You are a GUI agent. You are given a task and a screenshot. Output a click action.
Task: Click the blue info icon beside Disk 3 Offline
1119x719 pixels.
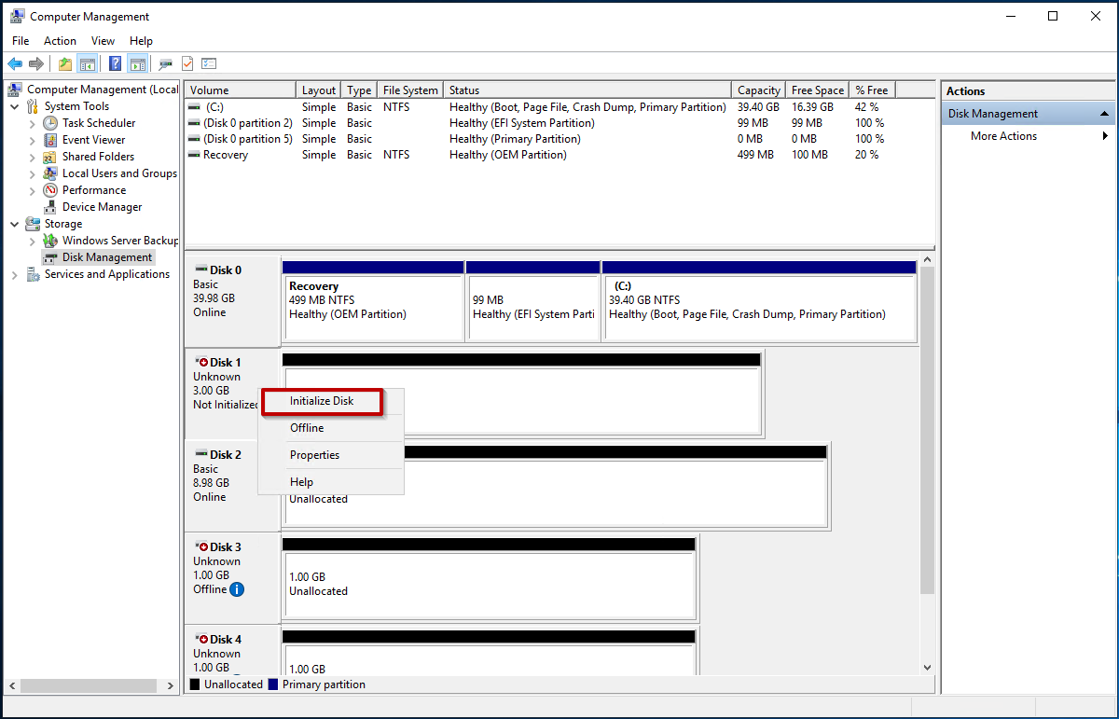point(237,589)
